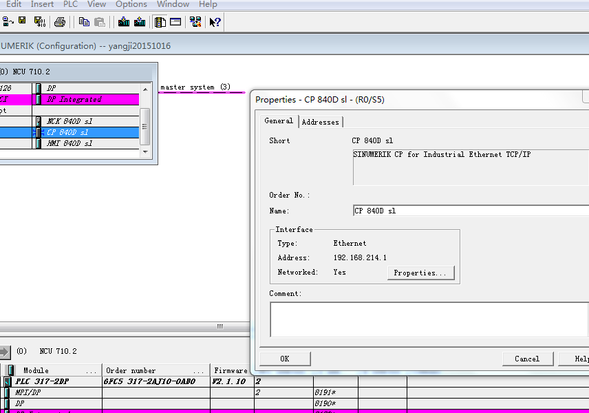Click the module icon beside NCK 840D sl
The image size is (589, 413).
point(39,121)
